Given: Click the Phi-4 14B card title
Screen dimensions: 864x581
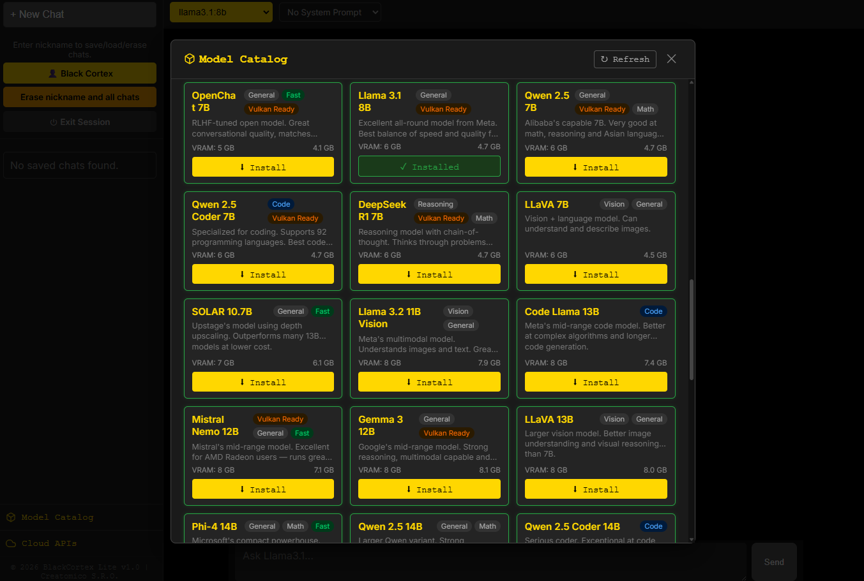Looking at the screenshot, I should (215, 527).
